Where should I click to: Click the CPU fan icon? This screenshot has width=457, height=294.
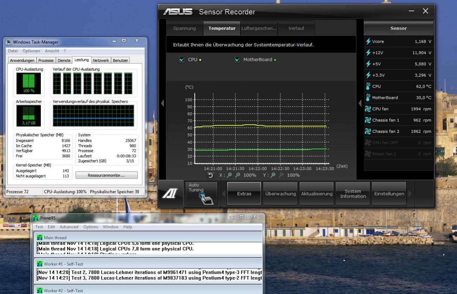[x=368, y=109]
